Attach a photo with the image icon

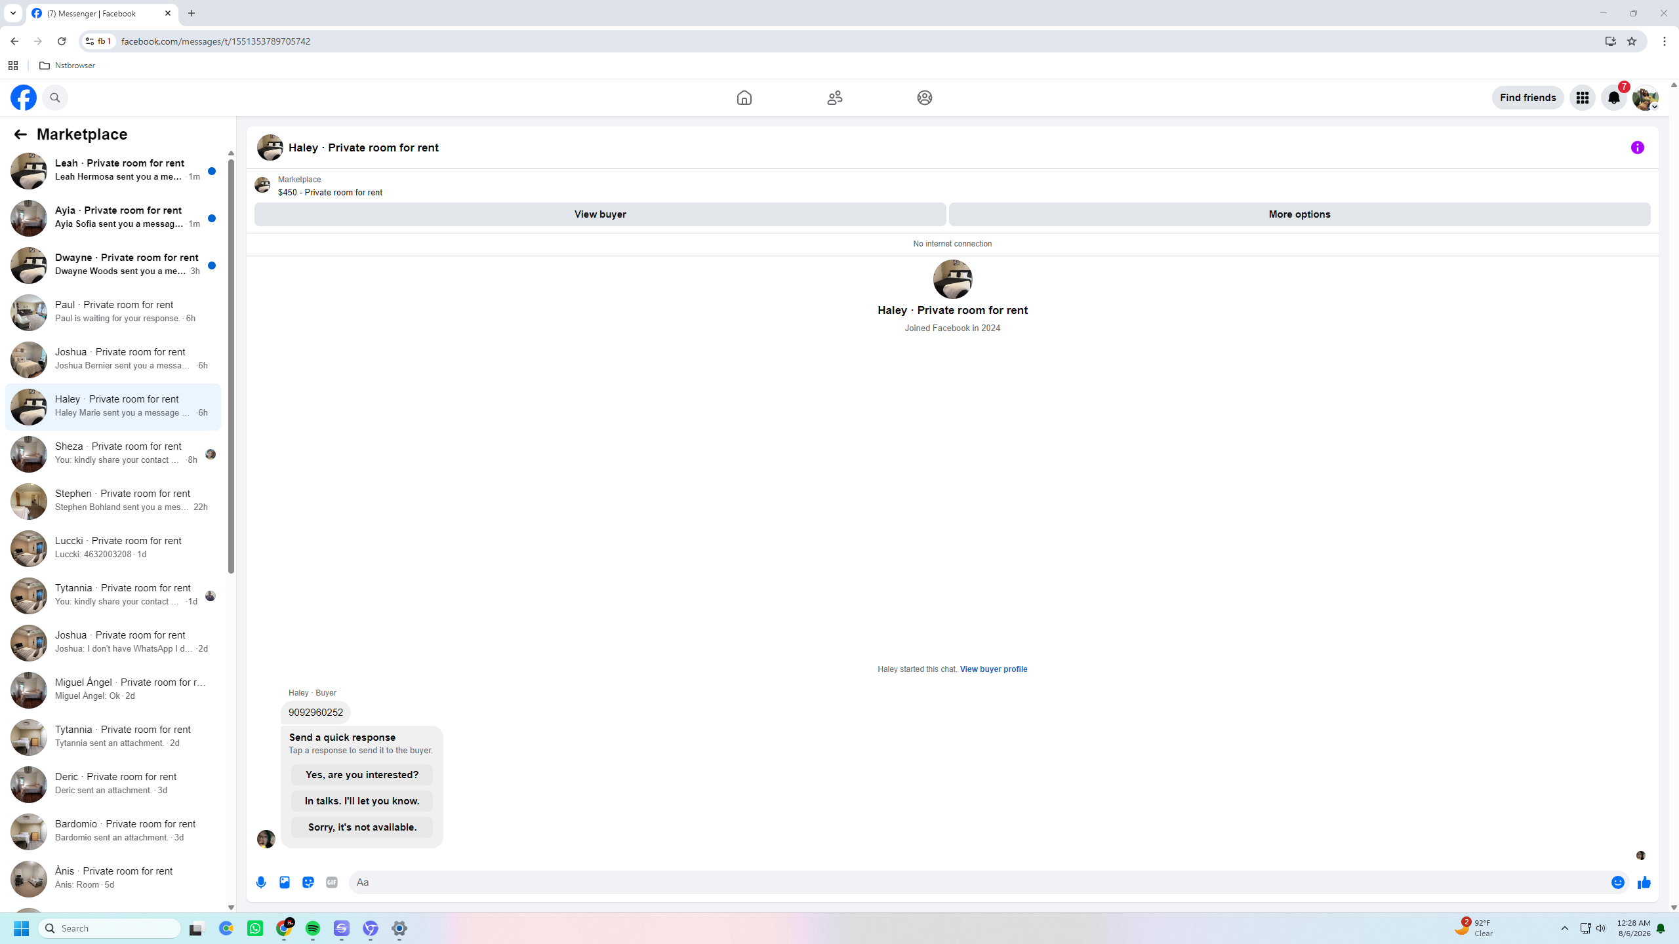pyautogui.click(x=285, y=882)
